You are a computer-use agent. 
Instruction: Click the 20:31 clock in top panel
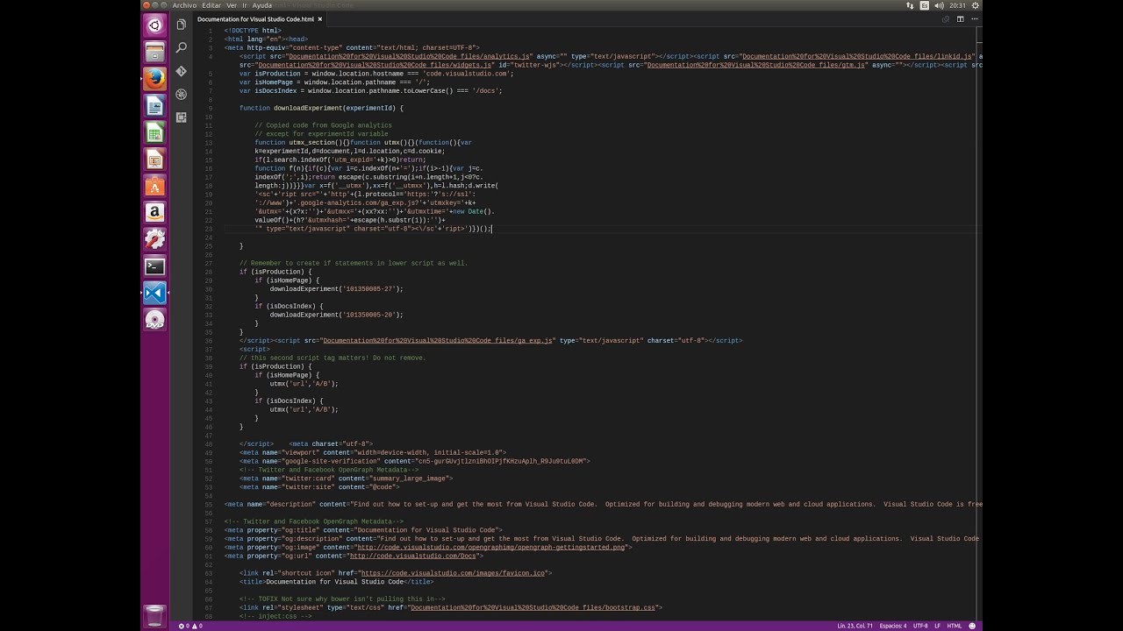pos(957,5)
